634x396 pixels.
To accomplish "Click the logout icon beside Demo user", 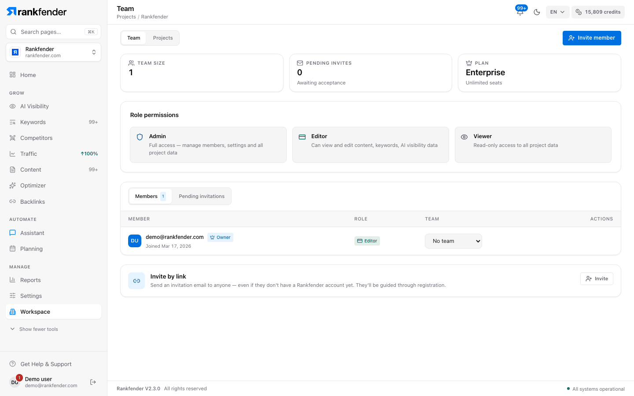I will (93, 382).
